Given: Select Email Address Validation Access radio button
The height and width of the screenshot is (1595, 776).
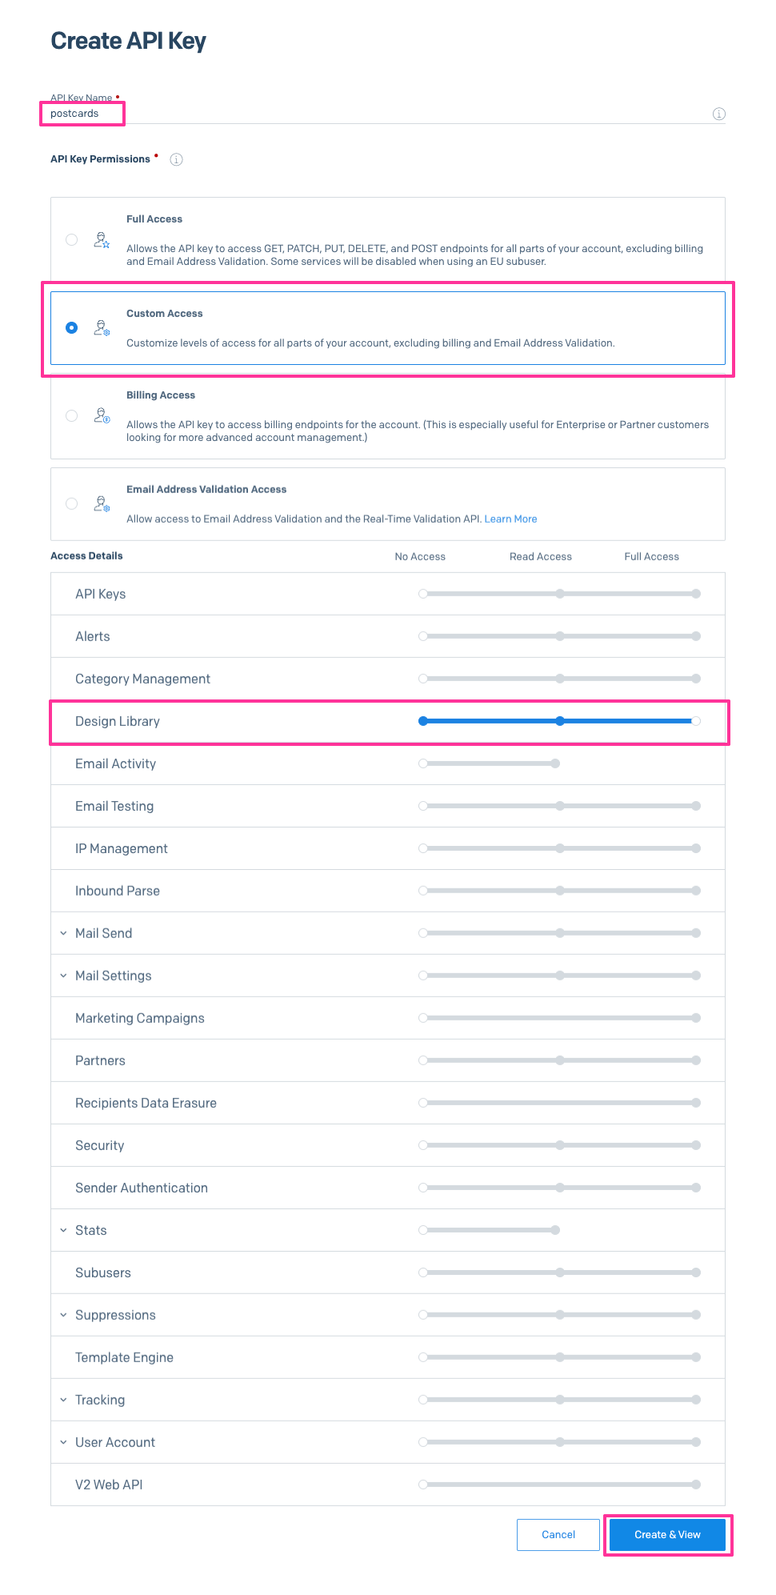Looking at the screenshot, I should [x=72, y=503].
